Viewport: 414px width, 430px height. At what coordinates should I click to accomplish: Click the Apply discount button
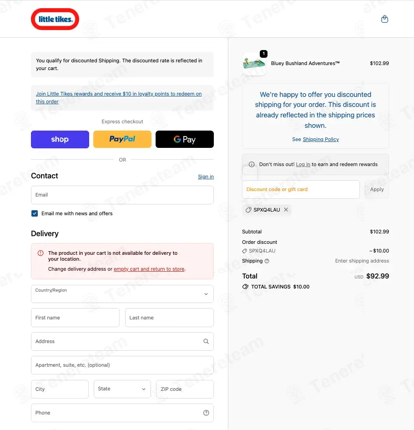377,189
